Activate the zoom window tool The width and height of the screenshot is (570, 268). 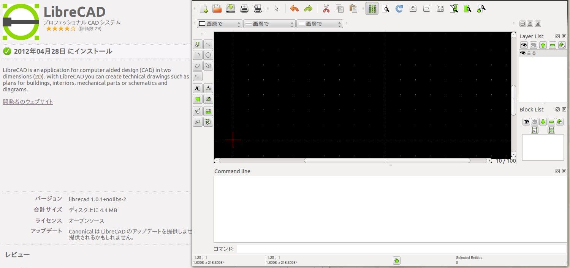tap(467, 8)
